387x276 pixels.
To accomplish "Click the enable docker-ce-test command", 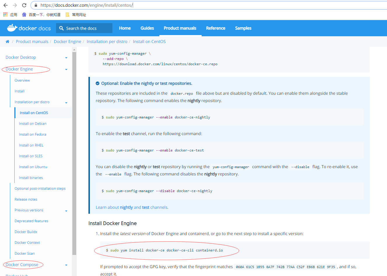I will (x=153, y=150).
